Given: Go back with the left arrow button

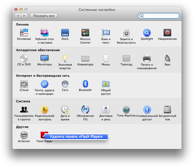Looking at the screenshot, I should coord(18,16).
